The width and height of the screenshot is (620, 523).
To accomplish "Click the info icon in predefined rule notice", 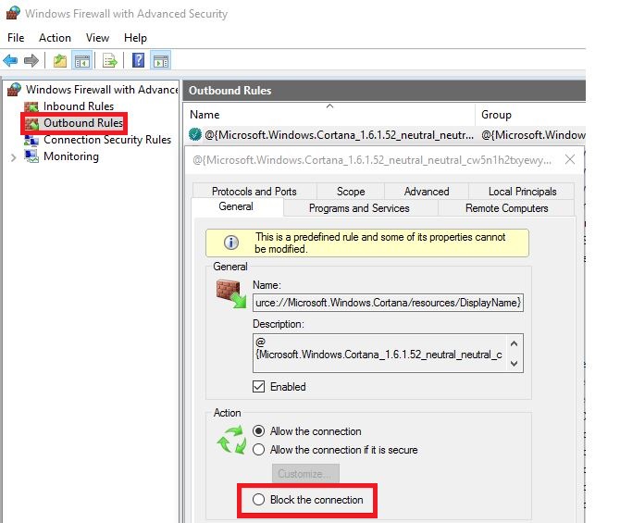I will pos(231,243).
